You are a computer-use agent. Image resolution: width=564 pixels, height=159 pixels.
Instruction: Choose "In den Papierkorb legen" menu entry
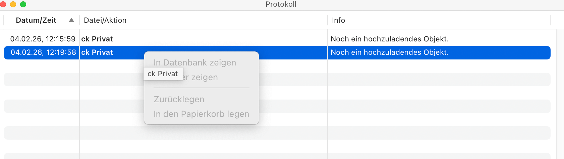pos(201,114)
